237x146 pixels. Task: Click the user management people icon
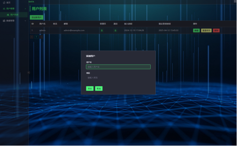click(x=4, y=9)
